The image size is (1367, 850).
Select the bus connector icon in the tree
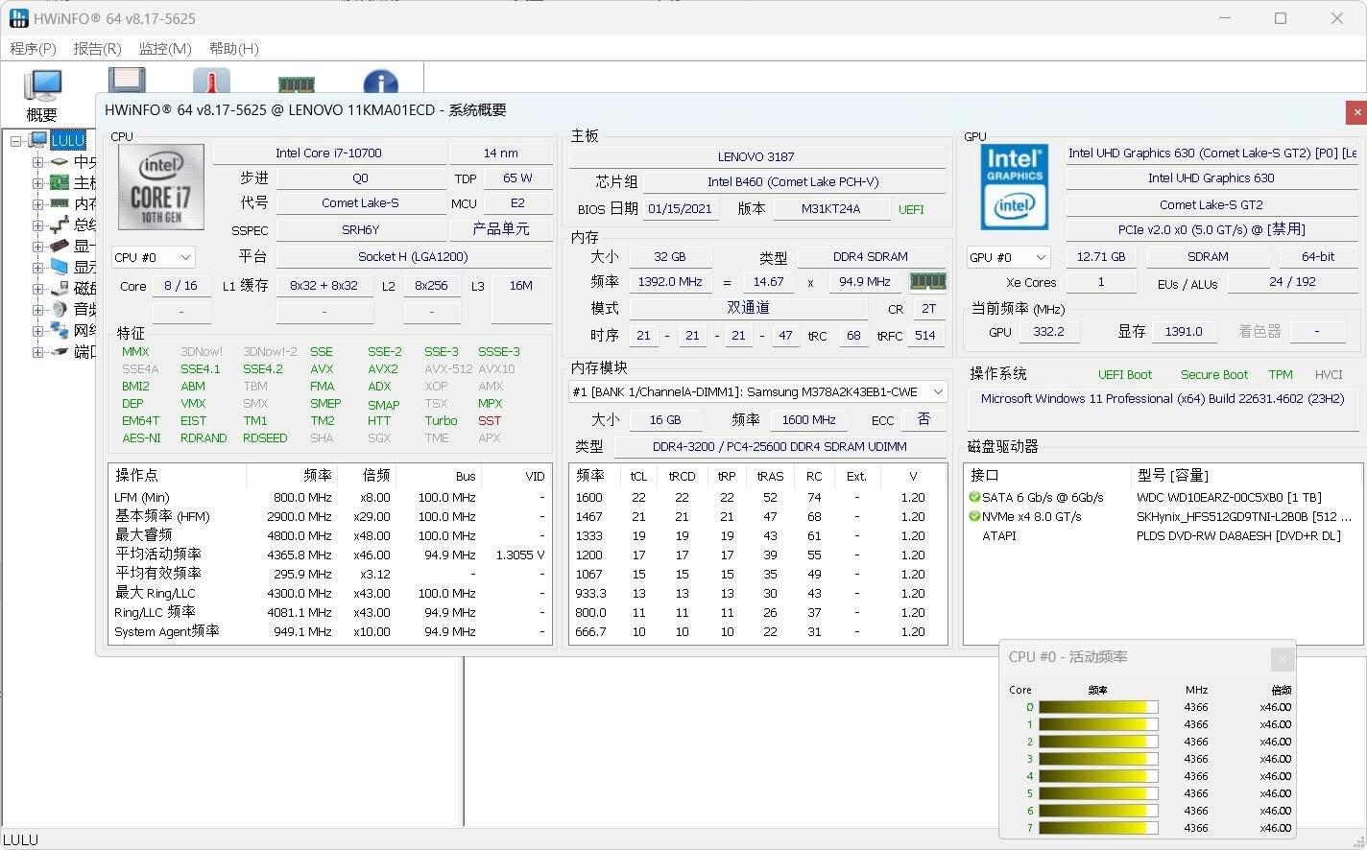click(60, 224)
